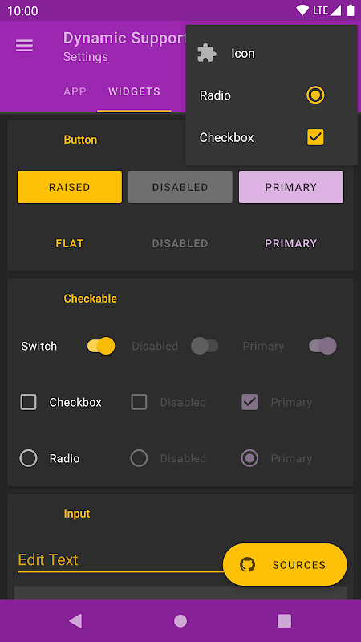Viewport: 361px width, 642px height.
Task: Tap the battery icon in status bar
Action: coord(351,10)
